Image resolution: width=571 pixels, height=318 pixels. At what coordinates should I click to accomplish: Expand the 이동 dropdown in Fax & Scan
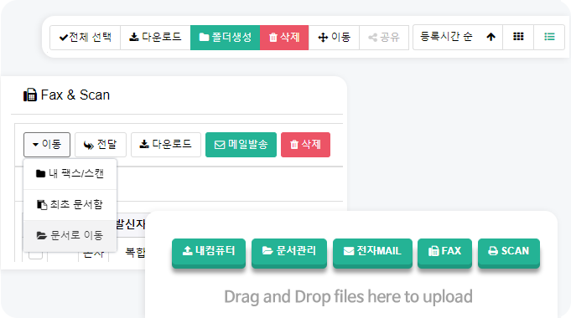(x=47, y=145)
